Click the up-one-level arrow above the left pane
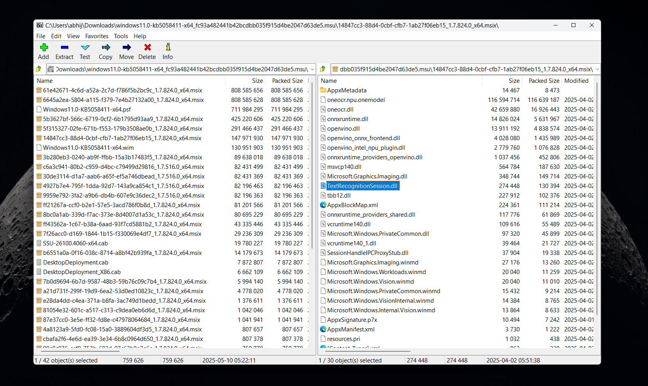Image resolution: width=648 pixels, height=386 pixels. tap(39, 69)
